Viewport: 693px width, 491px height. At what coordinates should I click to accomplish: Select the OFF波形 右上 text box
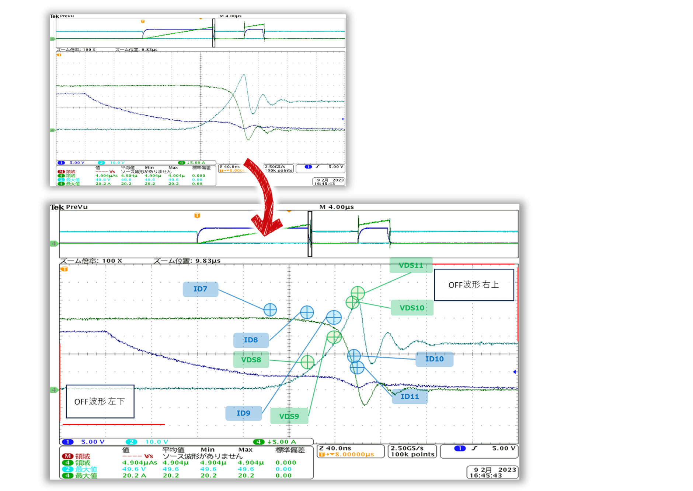(x=474, y=285)
